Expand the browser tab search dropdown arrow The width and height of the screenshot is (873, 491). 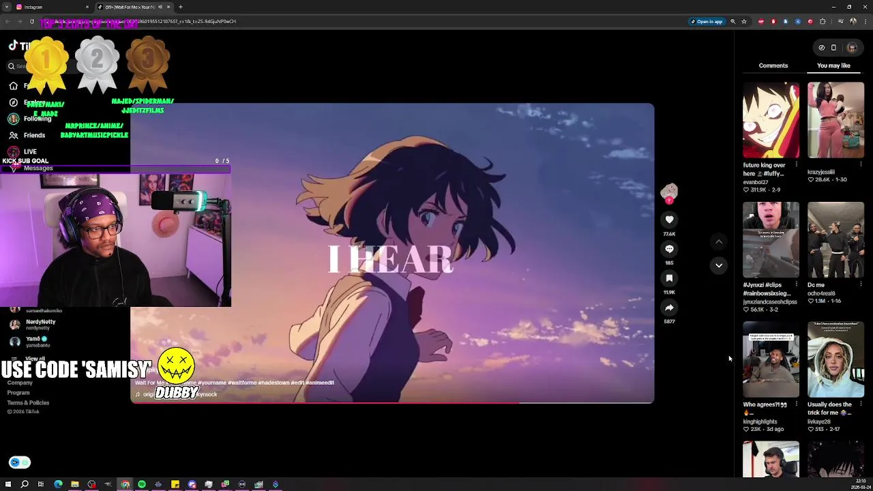point(7,7)
